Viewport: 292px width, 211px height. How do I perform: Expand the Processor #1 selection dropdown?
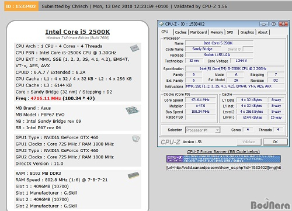(x=217, y=130)
